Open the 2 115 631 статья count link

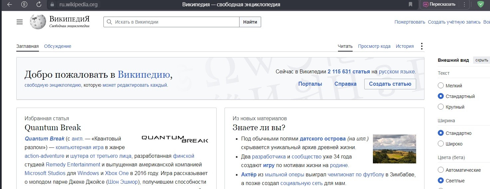pyautogui.click(x=349, y=71)
